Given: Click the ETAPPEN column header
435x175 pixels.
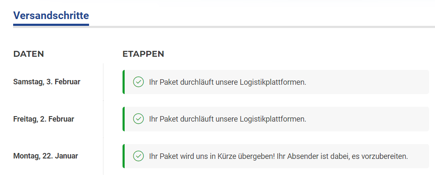Looking at the screenshot, I should (143, 54).
